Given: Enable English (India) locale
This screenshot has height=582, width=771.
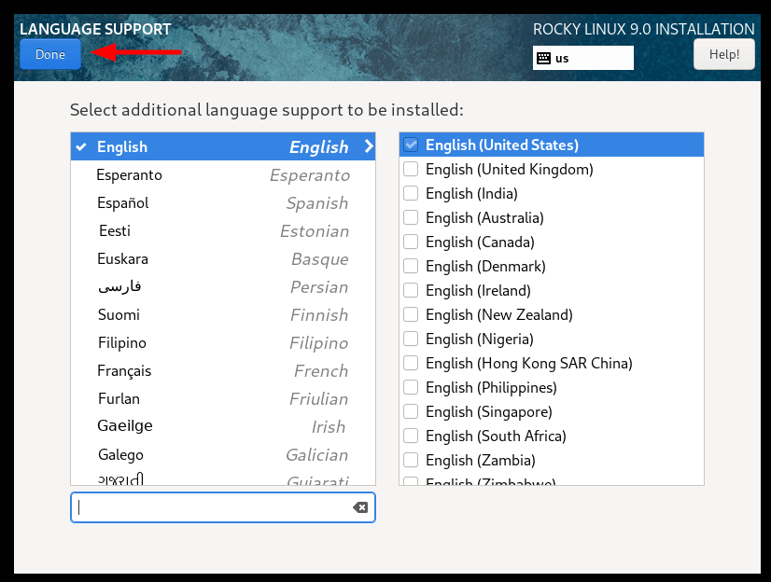Looking at the screenshot, I should [411, 193].
